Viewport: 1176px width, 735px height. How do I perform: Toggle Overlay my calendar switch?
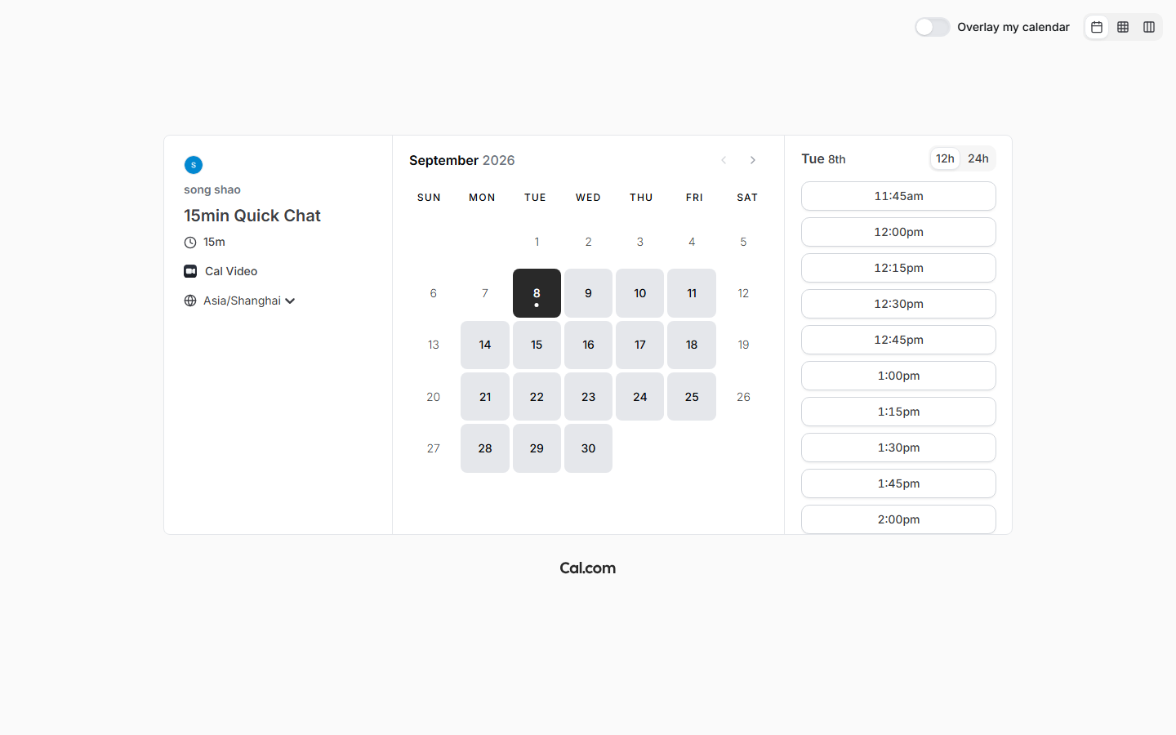pyautogui.click(x=932, y=27)
